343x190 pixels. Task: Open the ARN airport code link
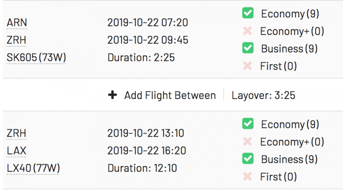[x=17, y=23]
